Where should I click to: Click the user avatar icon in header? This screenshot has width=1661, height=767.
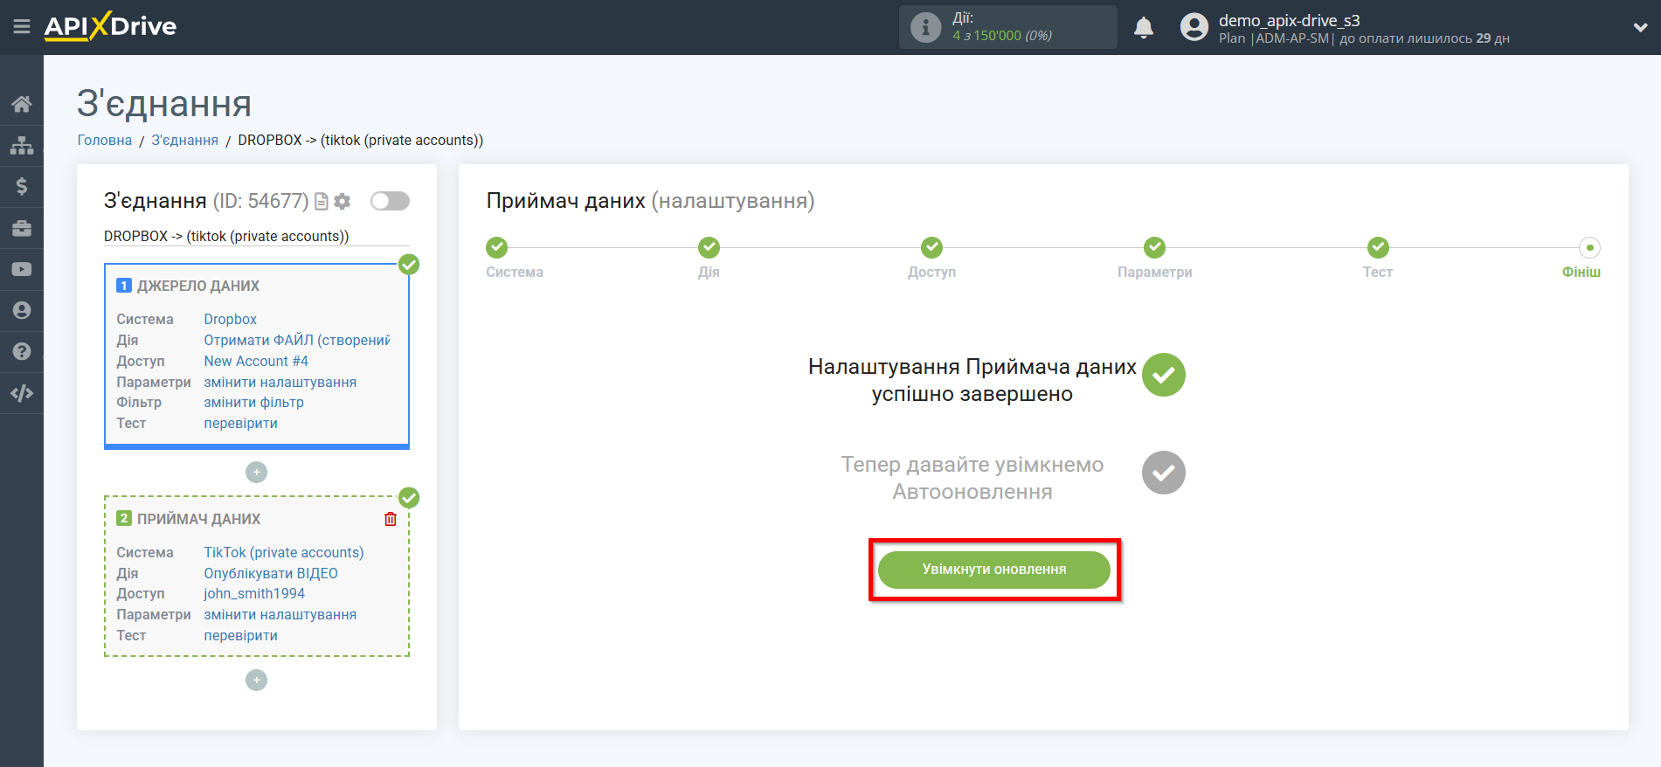pos(1194,27)
